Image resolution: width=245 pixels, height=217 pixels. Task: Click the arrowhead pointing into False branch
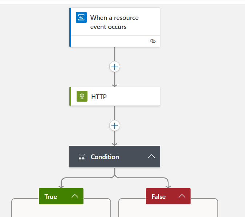click(168, 187)
